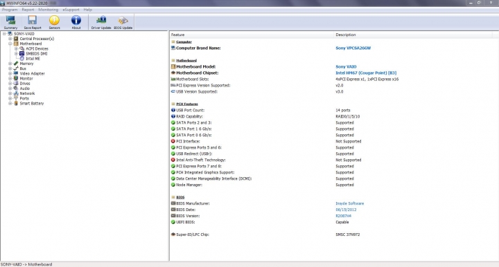Click the UEFI BIOS green status icon
This screenshot has width=499, height=267.
pyautogui.click(x=173, y=222)
